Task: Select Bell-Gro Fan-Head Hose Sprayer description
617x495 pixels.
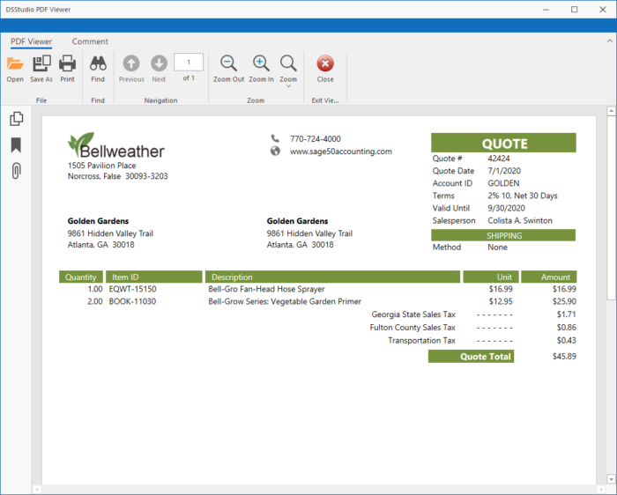Action: (266, 289)
